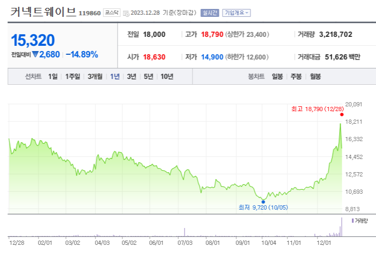This screenshot has width=376, height=258.
Task: Click the 전일 value 18,000
Action: click(x=154, y=34)
